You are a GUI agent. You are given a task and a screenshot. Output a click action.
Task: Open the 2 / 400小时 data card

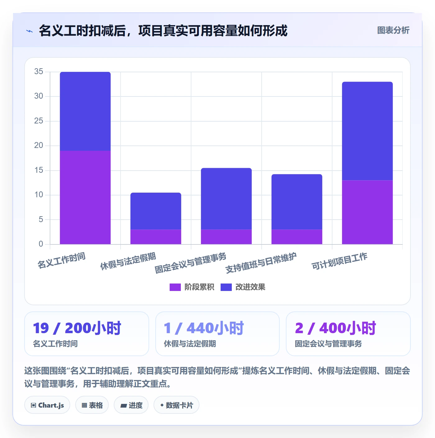[x=348, y=334]
